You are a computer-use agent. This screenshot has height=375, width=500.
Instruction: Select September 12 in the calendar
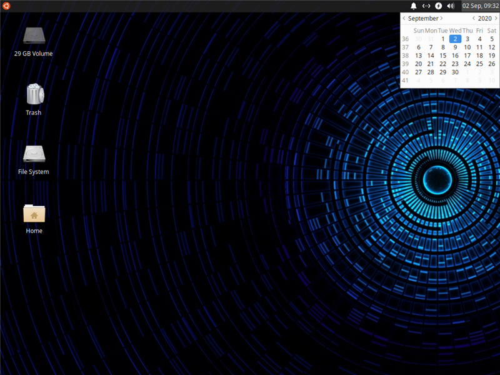pos(492,47)
